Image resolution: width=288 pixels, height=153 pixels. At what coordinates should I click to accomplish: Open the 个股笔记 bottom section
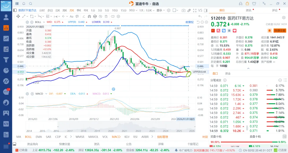click(x=193, y=144)
